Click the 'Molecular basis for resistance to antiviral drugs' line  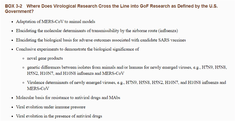68,98
